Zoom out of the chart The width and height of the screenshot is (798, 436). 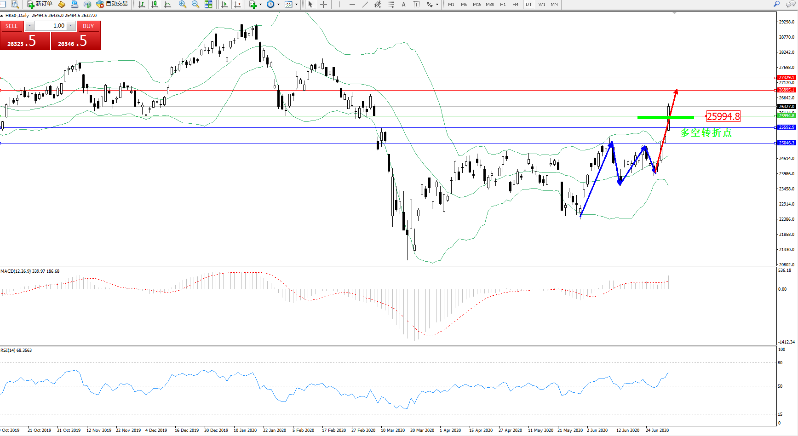[195, 4]
